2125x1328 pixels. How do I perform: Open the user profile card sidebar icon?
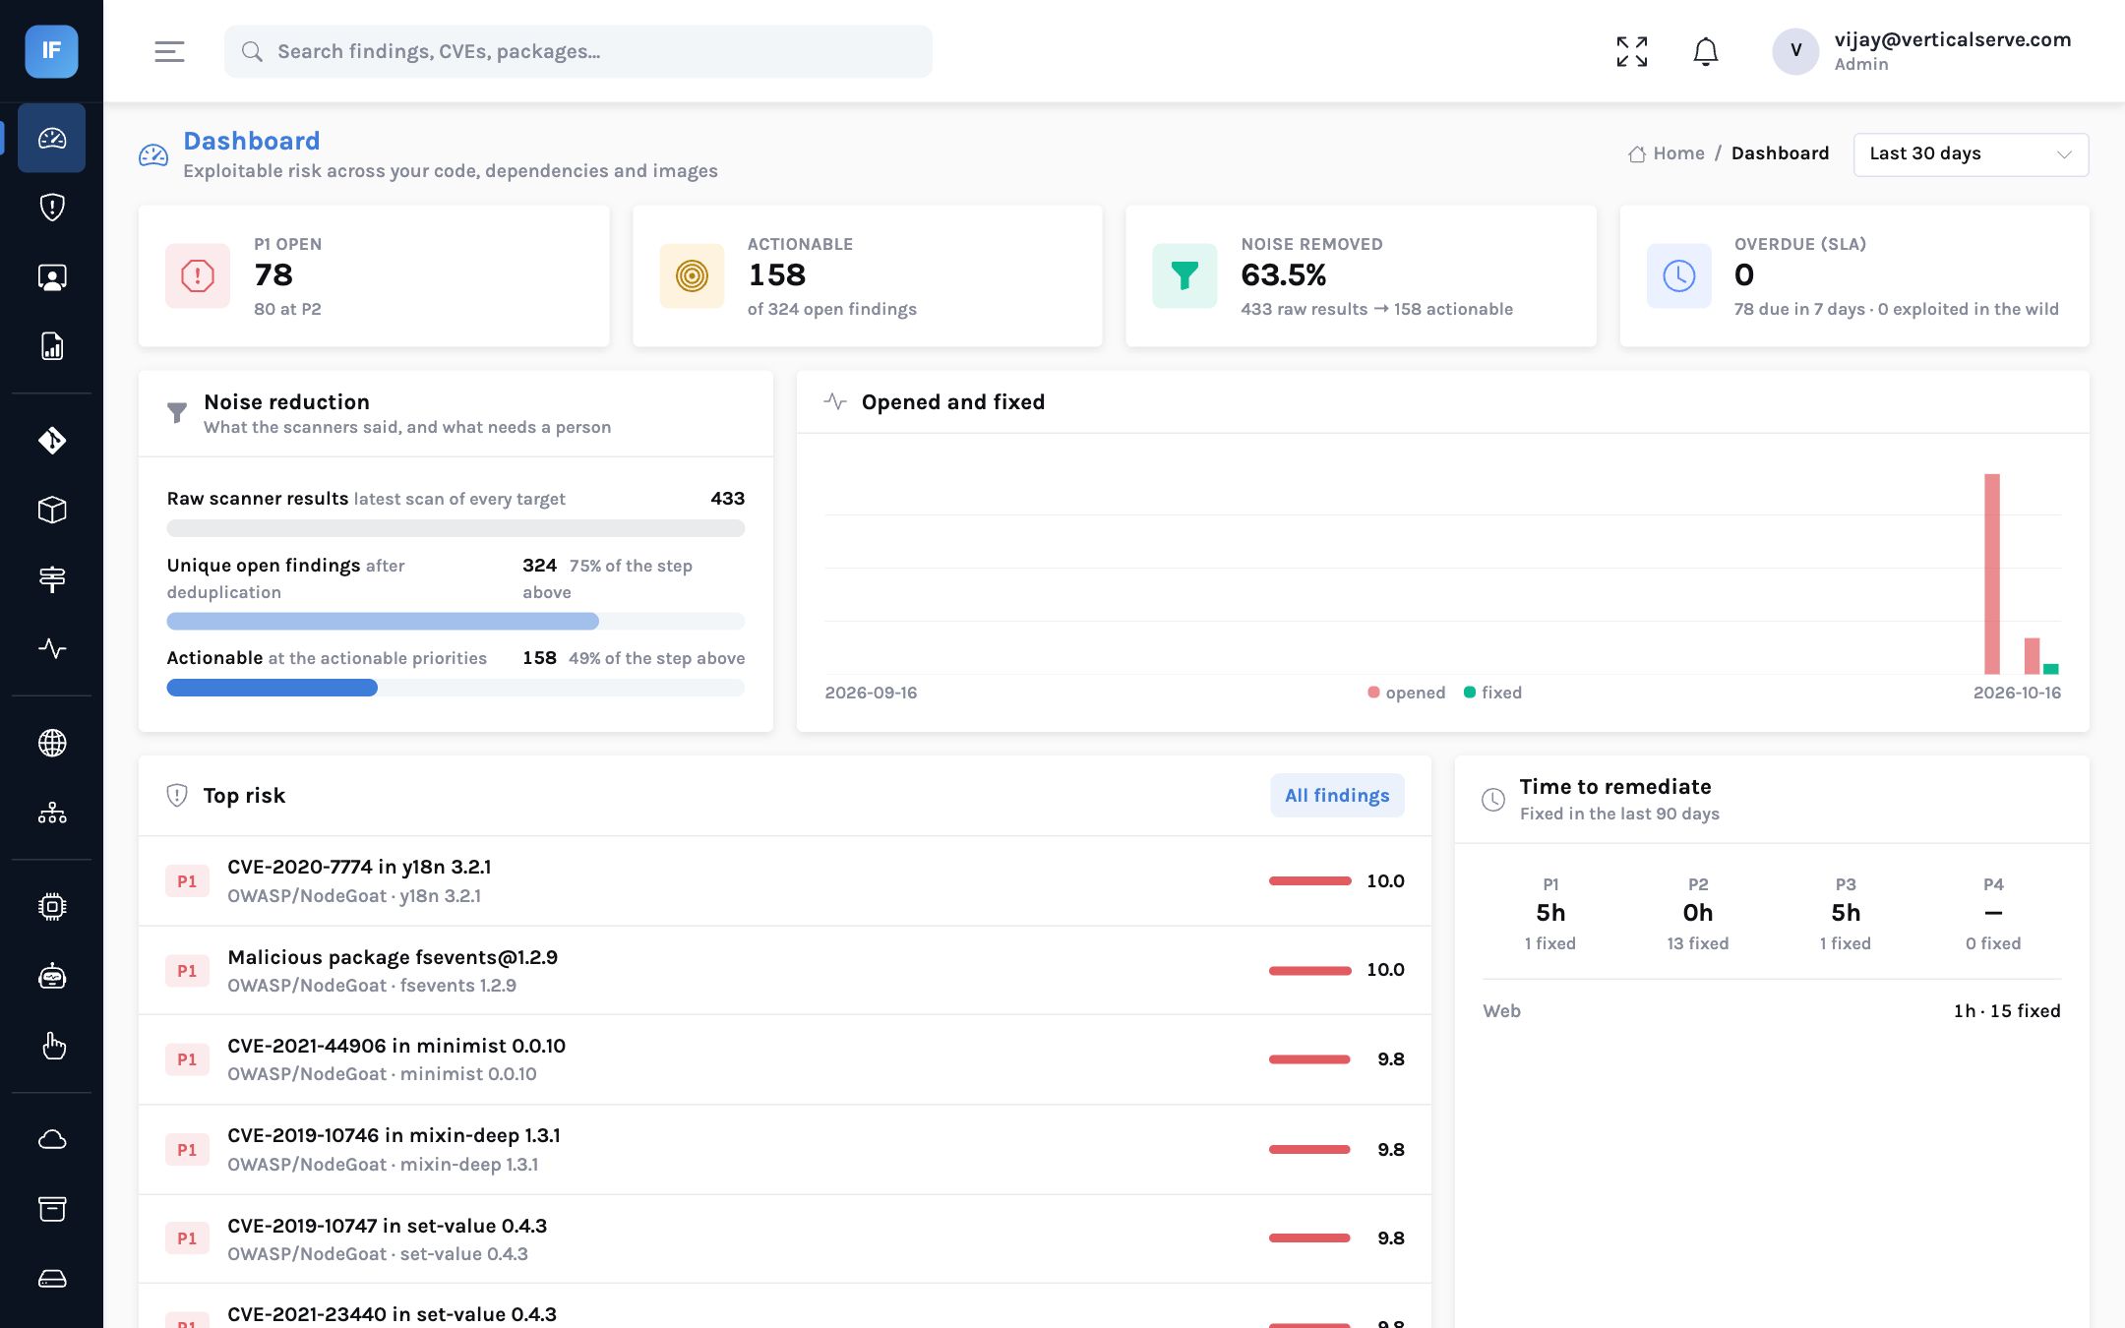click(x=52, y=277)
